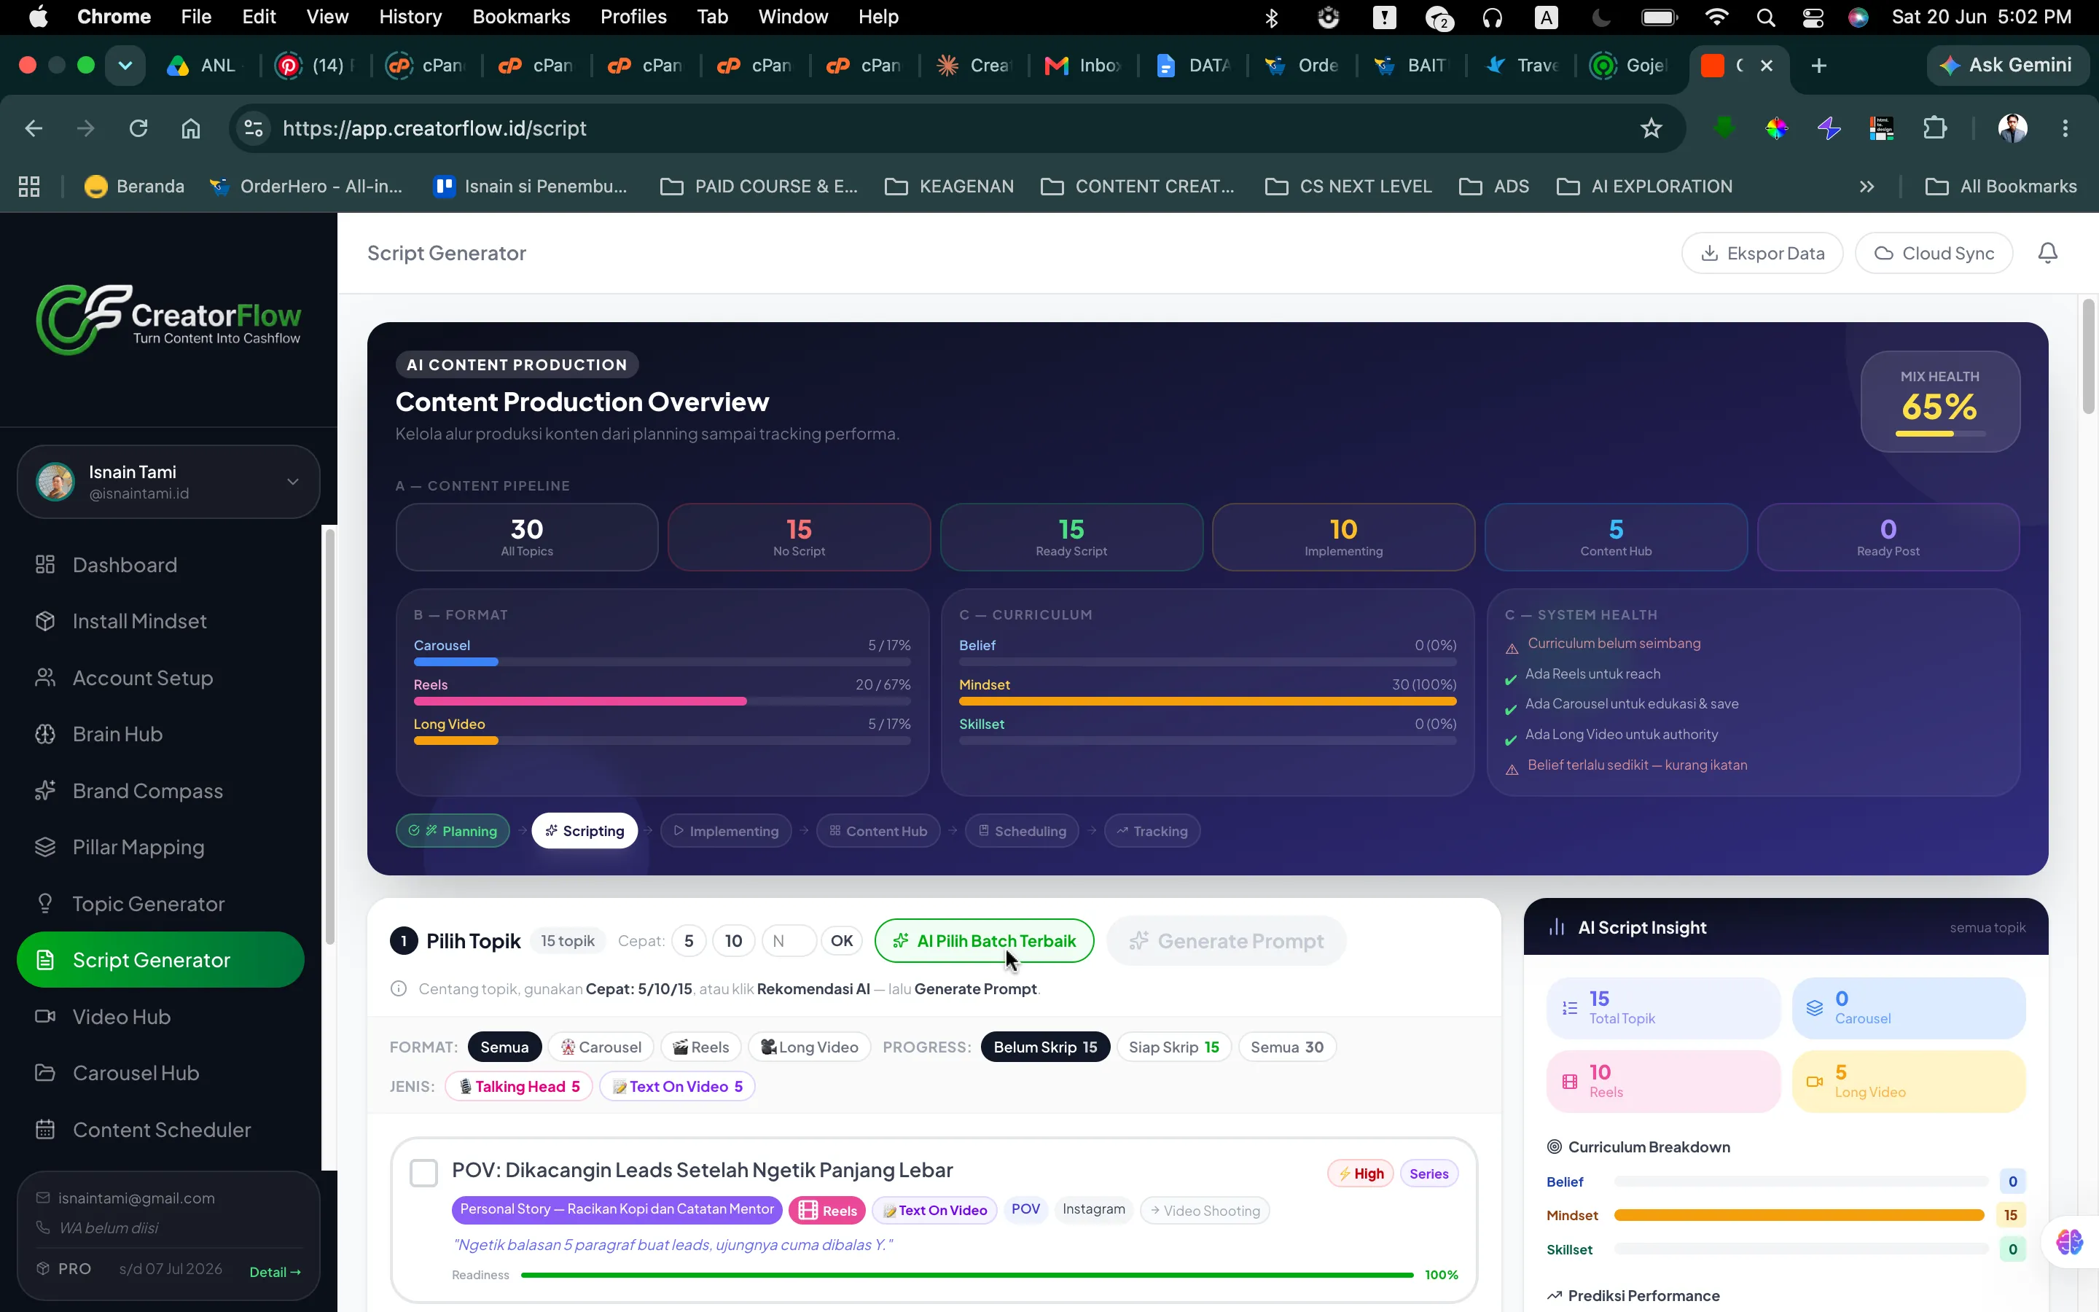Filter topics by Long Video format

coord(808,1047)
